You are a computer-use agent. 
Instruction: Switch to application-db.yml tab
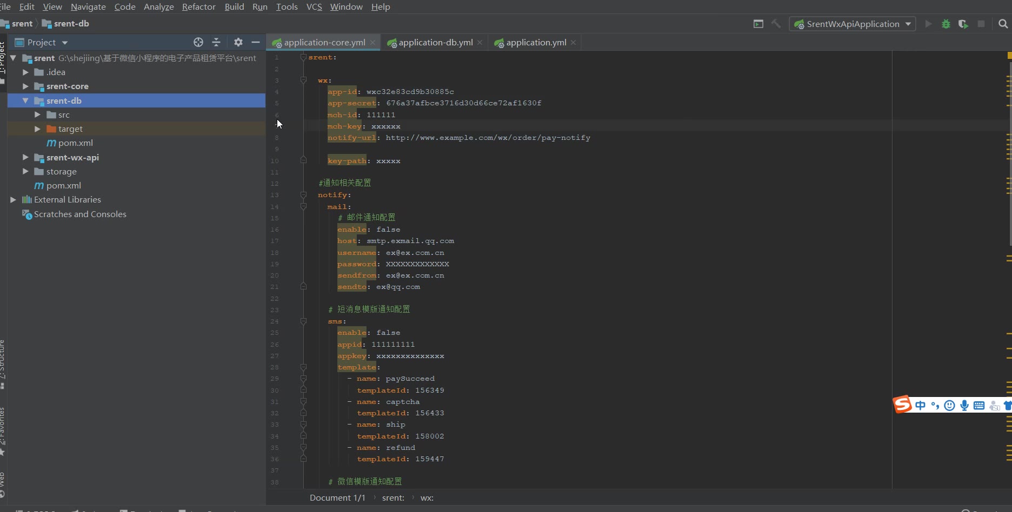(x=435, y=42)
